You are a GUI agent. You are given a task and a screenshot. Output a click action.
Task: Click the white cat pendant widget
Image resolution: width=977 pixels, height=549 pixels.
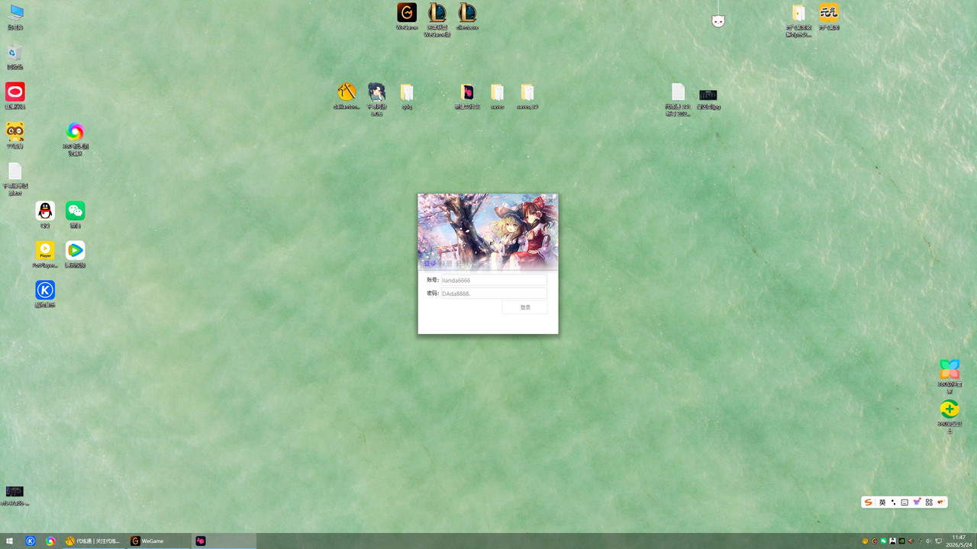(x=718, y=21)
